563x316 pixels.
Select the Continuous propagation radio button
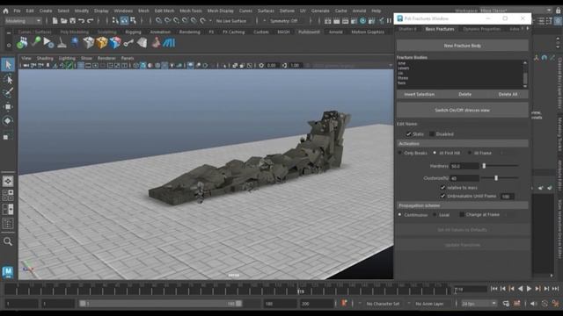(399, 214)
